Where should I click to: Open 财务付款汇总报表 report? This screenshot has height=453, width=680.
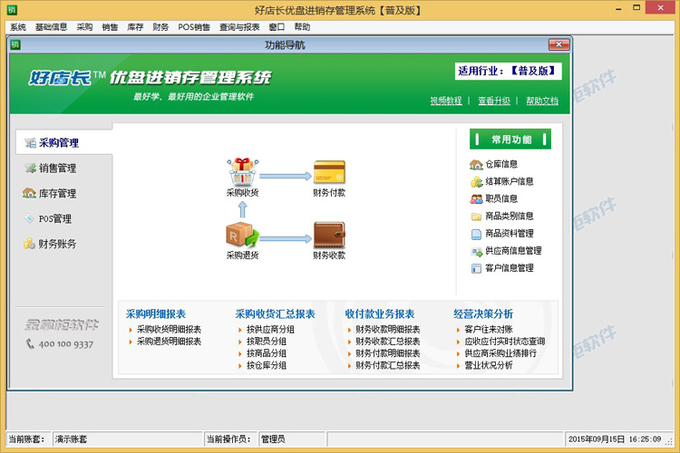388,365
